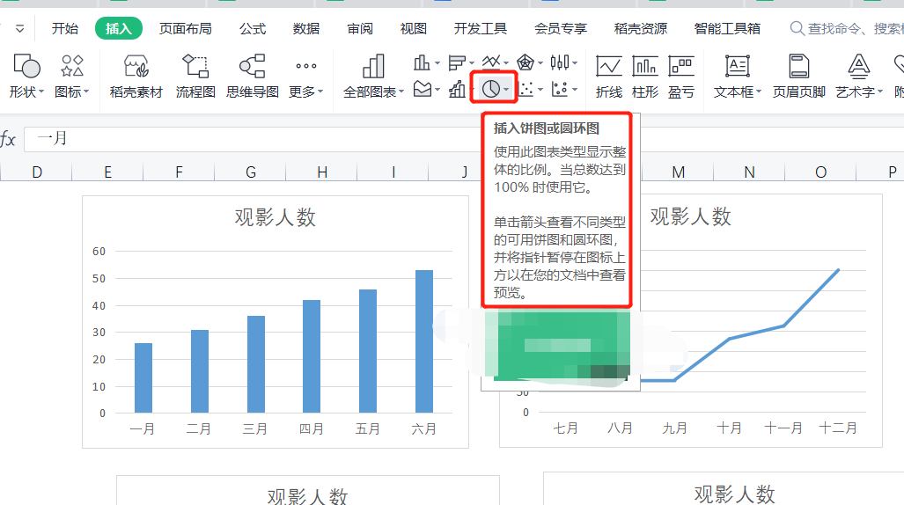Expand the area chart dropdown arrow
Screen dimensions: 904x505
[x=437, y=90]
